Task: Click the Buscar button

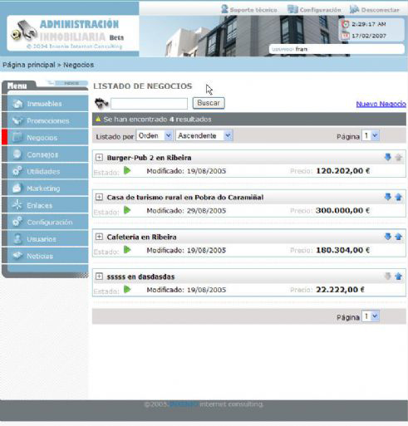Action: 209,103
